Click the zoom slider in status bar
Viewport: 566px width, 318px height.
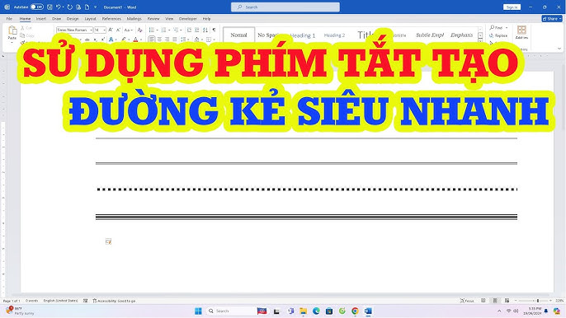[x=533, y=301]
